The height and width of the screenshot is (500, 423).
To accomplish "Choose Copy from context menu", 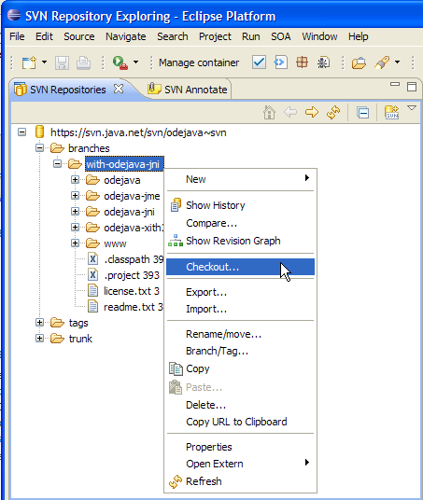I will click(240, 369).
